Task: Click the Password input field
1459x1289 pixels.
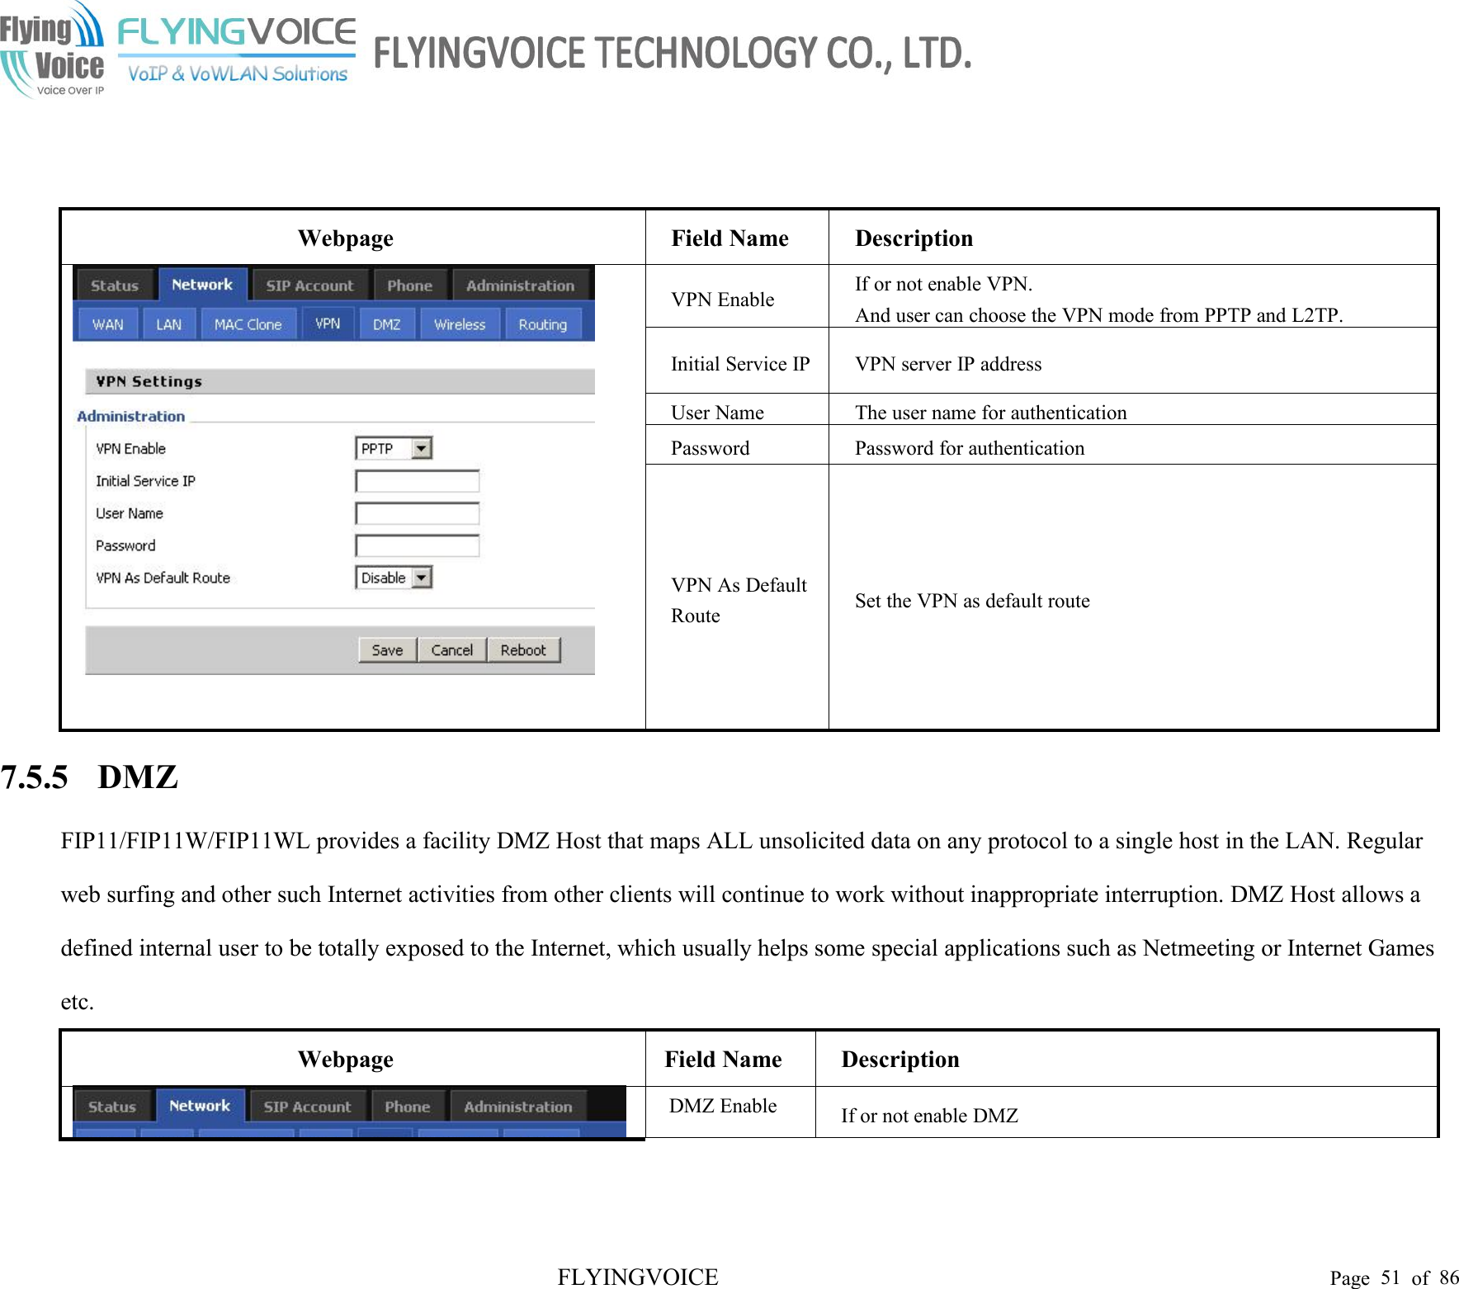Action: pos(417,545)
